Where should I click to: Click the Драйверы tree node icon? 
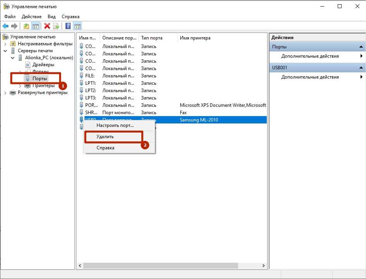(x=28, y=65)
